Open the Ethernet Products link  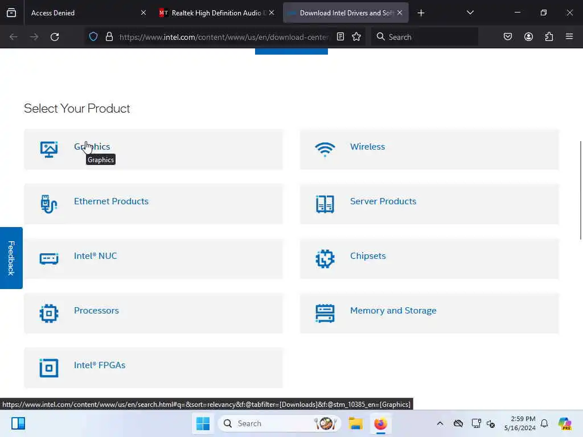pos(111,201)
